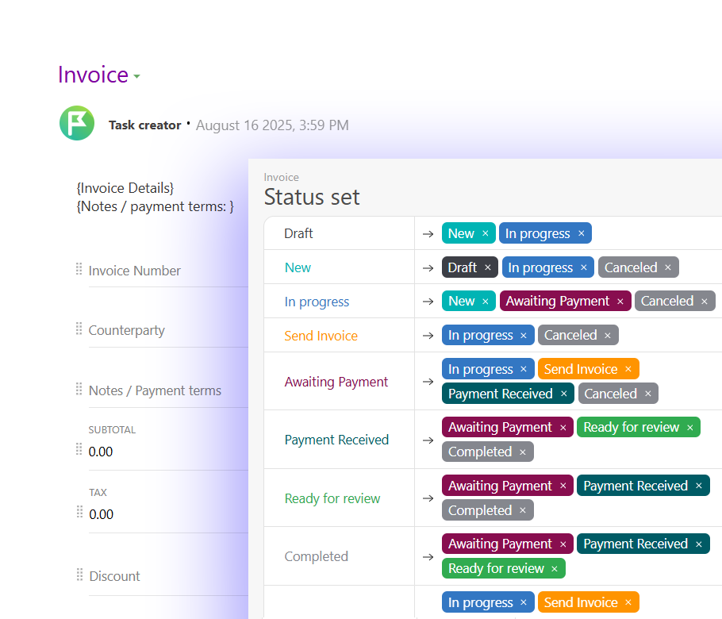
Task: Remove "In progress" transition from Draft status
Action: pyautogui.click(x=581, y=233)
